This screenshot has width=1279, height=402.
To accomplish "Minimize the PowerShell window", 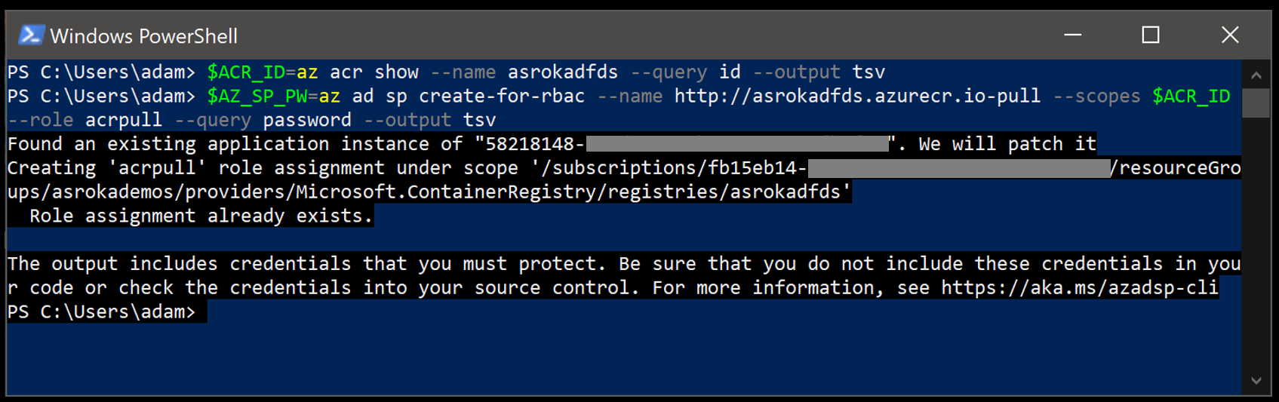I will pyautogui.click(x=1072, y=35).
